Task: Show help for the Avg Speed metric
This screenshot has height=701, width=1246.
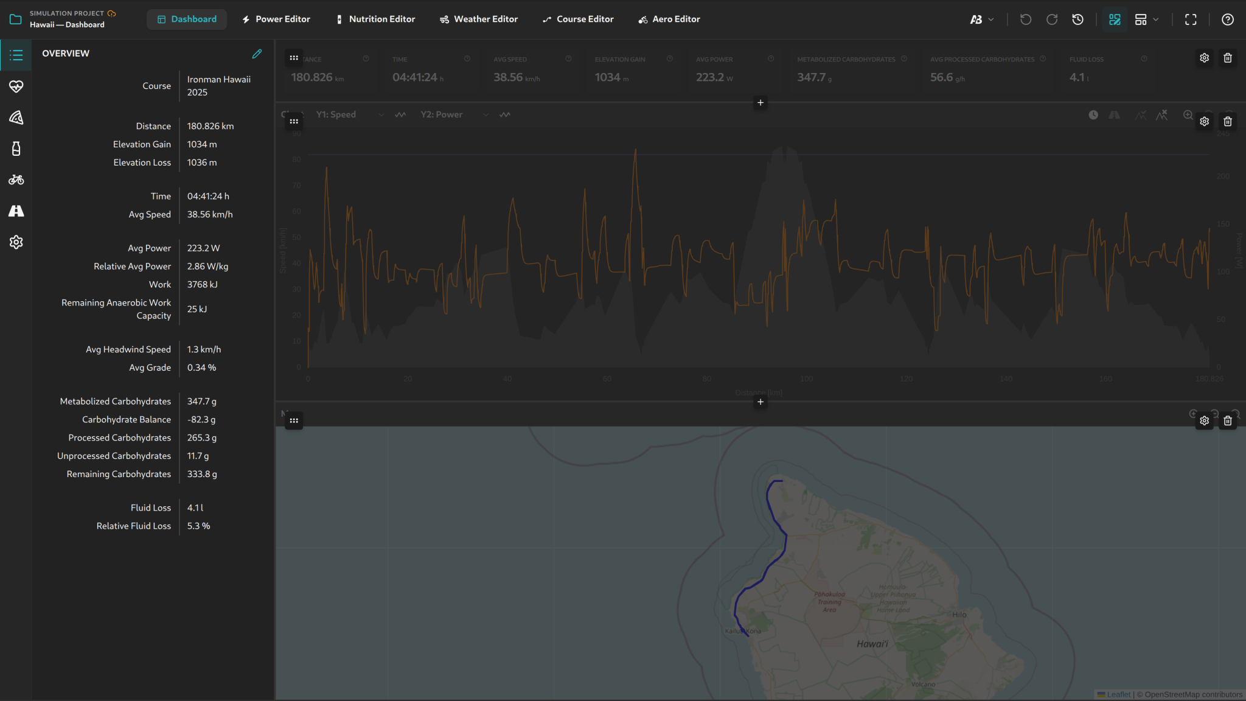Action: coord(568,59)
